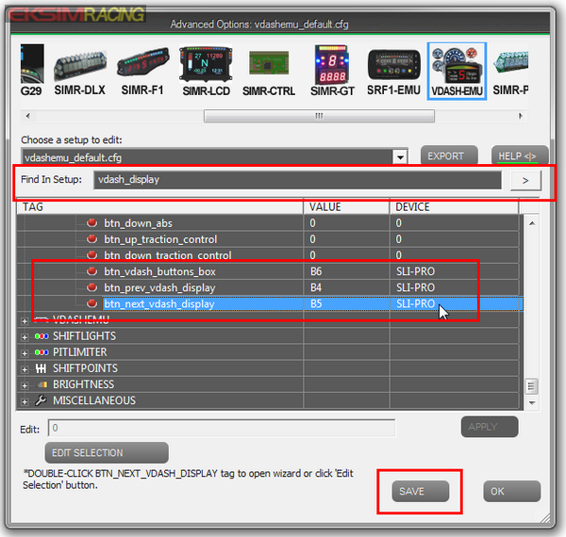Viewport: 566px width, 537px height.
Task: Select the SIMR-DLX device thumbnail
Action: 80,71
